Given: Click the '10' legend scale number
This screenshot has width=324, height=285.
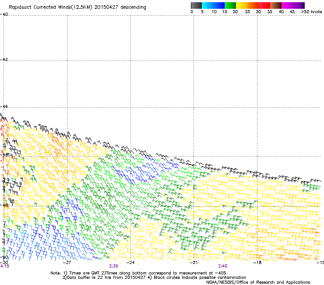Looking at the screenshot, I should pyautogui.click(x=214, y=12).
